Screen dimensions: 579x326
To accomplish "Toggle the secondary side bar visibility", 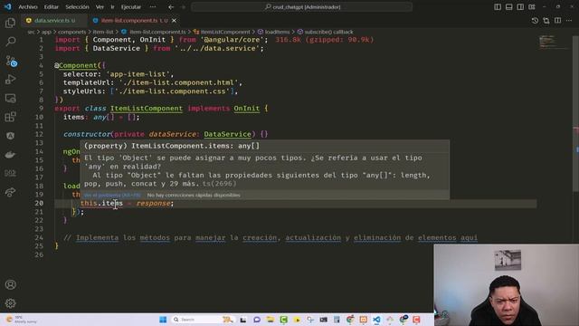I will point(520,6).
